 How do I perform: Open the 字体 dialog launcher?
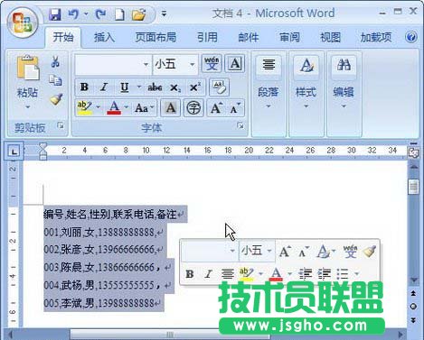point(240,125)
